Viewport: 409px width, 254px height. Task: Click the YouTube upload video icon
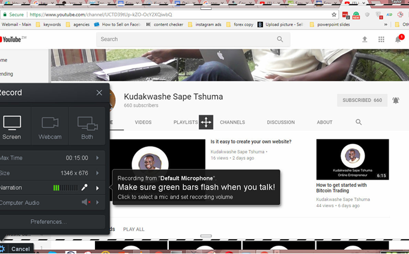(x=365, y=40)
